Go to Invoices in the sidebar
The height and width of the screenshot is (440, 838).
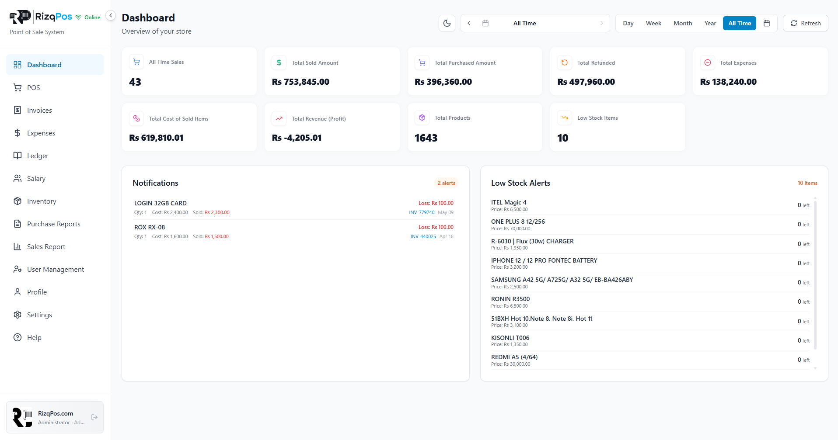pyautogui.click(x=55, y=110)
